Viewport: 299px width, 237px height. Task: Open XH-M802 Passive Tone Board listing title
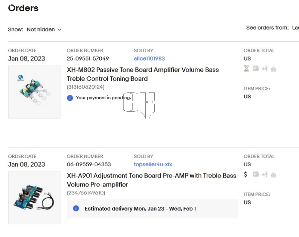click(143, 74)
